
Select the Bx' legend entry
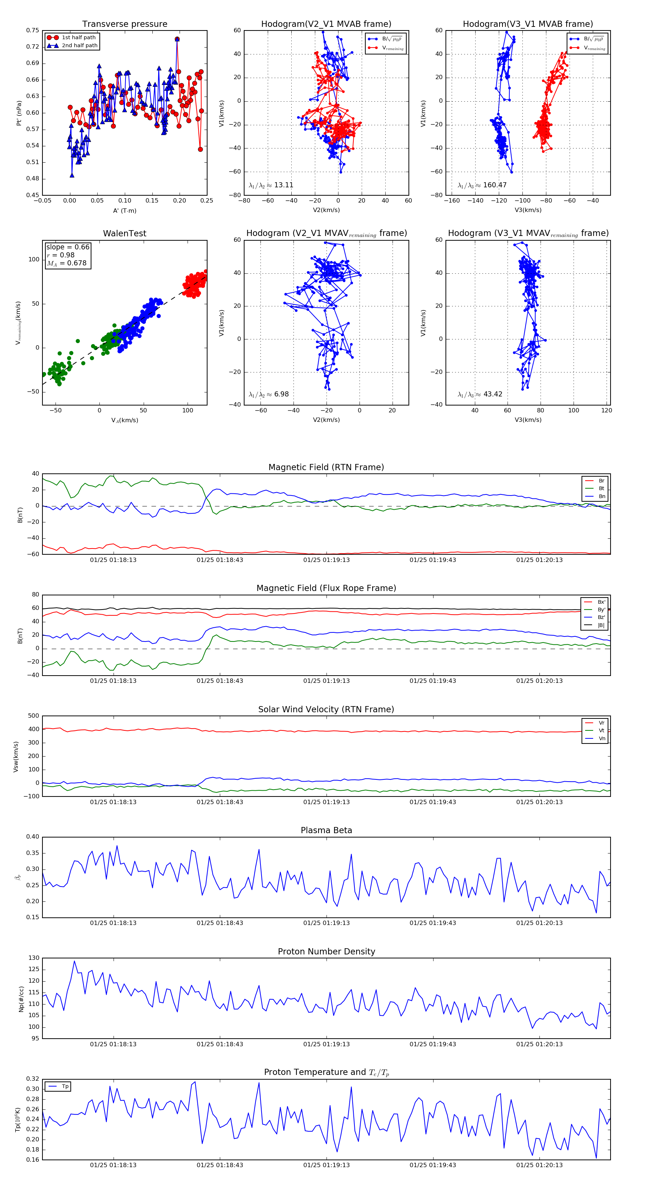click(595, 602)
